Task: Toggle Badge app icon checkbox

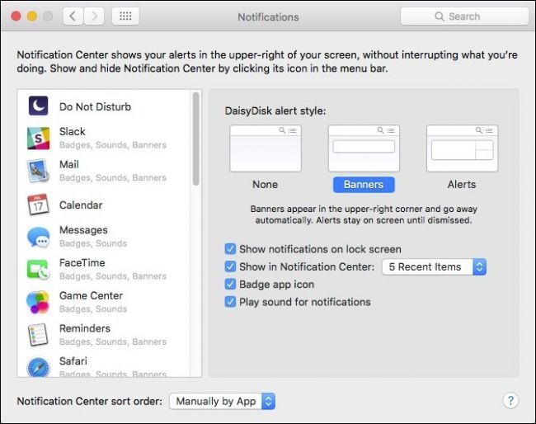Action: (x=230, y=284)
